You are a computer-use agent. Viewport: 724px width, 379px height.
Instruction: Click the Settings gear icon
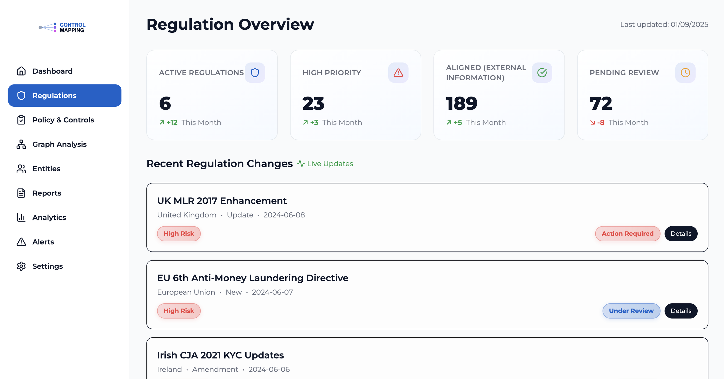tap(21, 266)
